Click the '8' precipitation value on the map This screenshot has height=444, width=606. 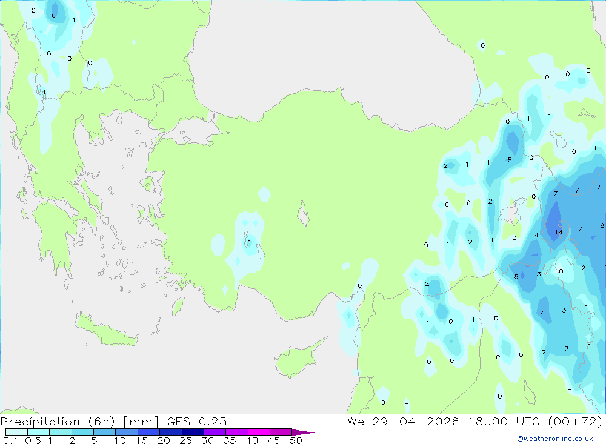602,225
